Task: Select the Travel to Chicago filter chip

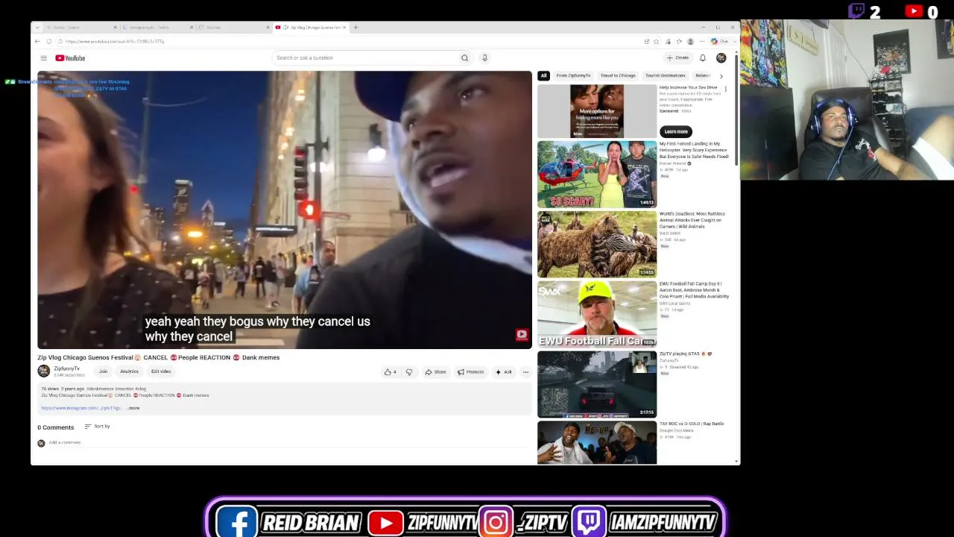Action: pyautogui.click(x=618, y=76)
